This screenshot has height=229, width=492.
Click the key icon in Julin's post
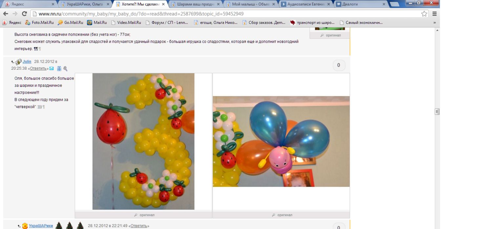[x=65, y=68]
